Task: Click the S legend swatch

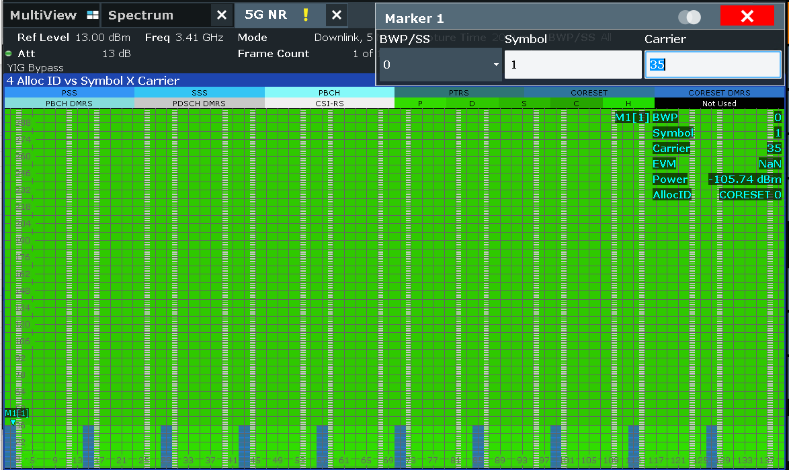Action: click(x=524, y=103)
